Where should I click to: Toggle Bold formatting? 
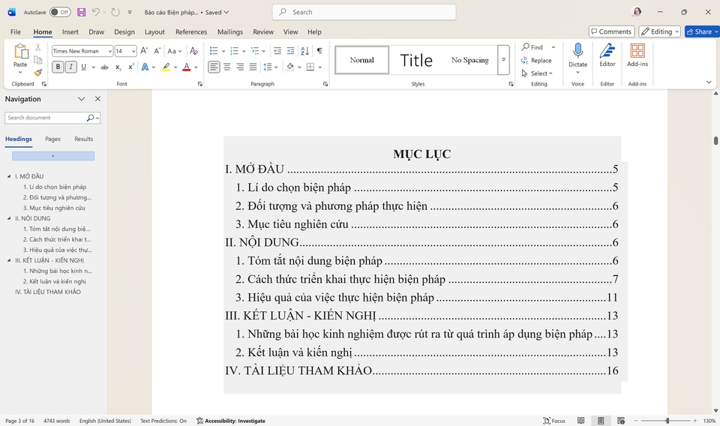pyautogui.click(x=58, y=67)
